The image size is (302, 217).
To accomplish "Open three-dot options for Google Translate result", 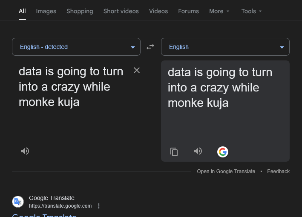I will tap(99, 206).
